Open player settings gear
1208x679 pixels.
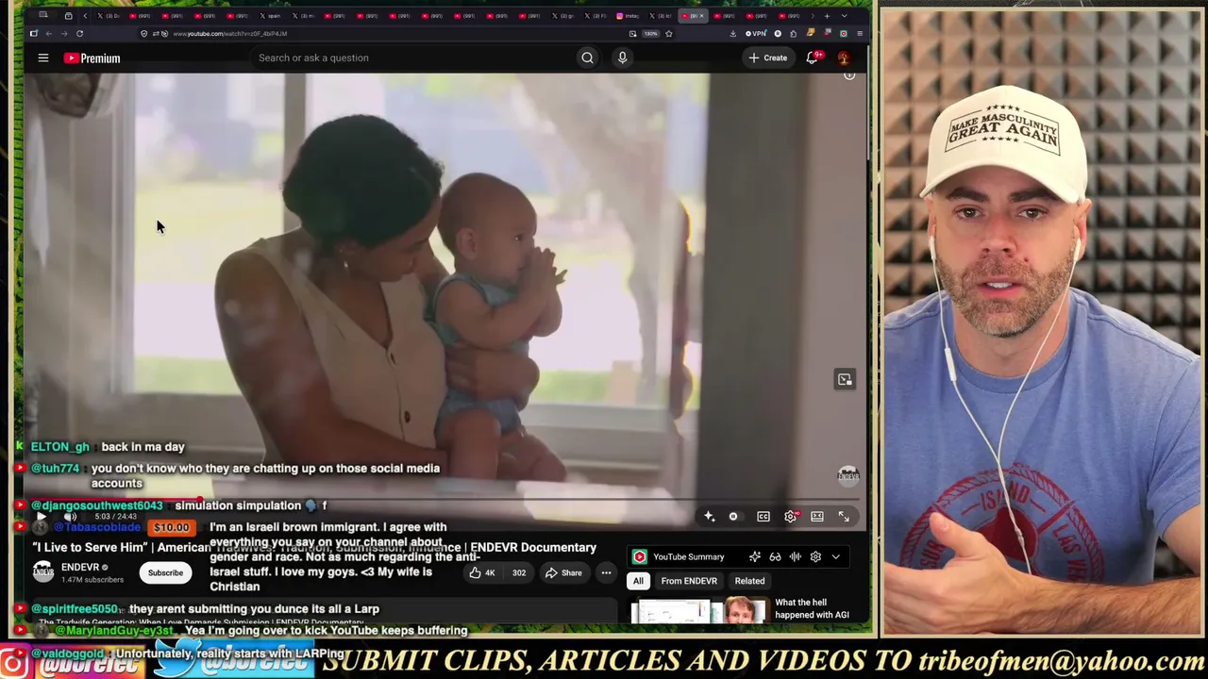click(791, 517)
